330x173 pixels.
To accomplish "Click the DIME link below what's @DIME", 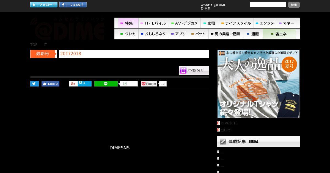I will click(205, 9).
